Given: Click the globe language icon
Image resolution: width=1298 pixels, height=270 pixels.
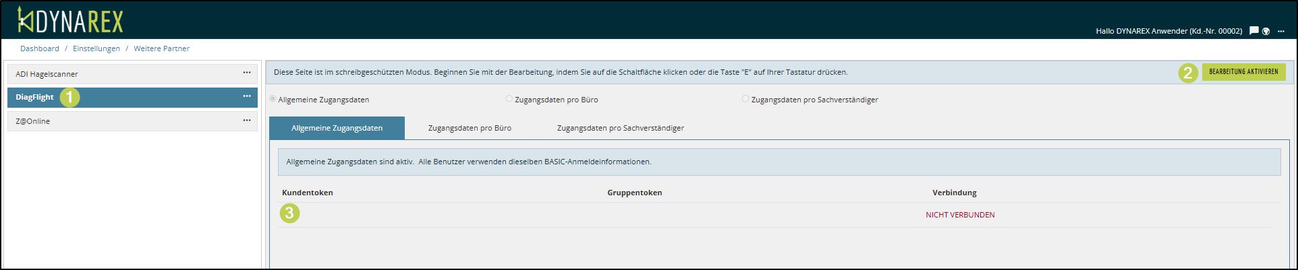Looking at the screenshot, I should coord(1266,31).
